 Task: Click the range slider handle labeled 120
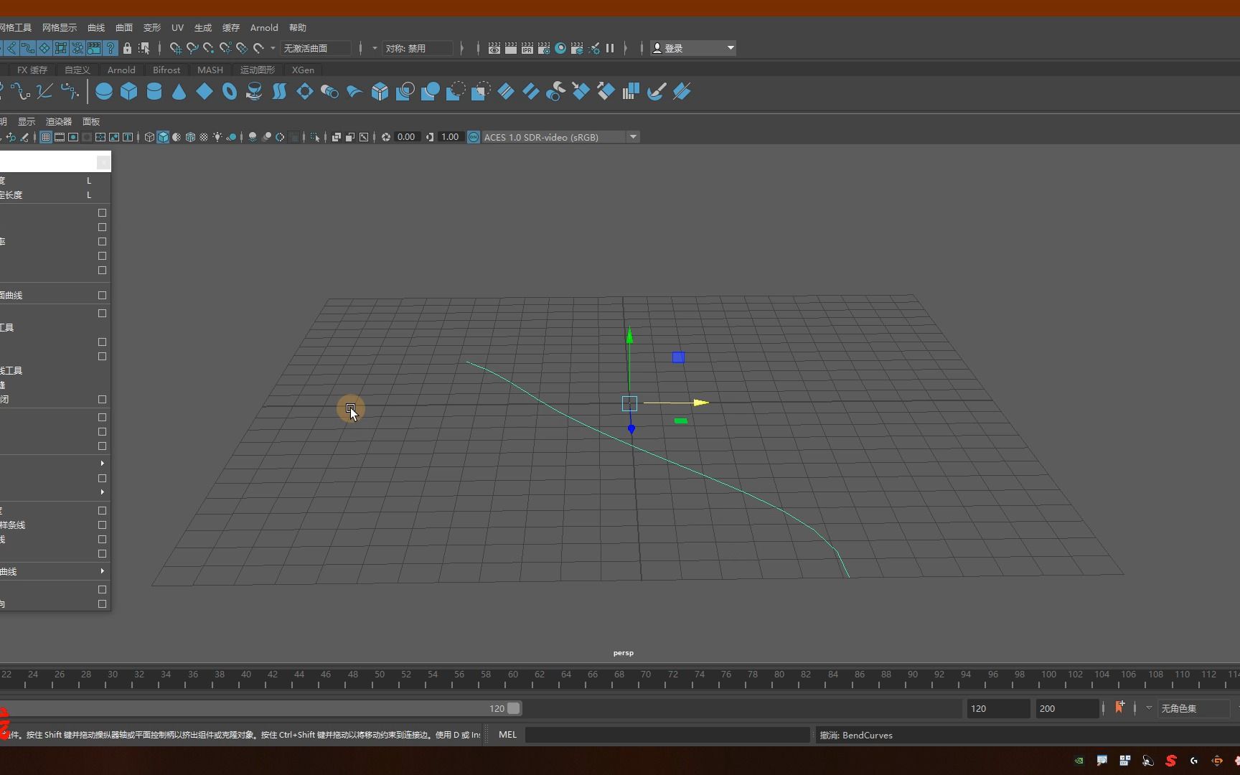(x=513, y=708)
